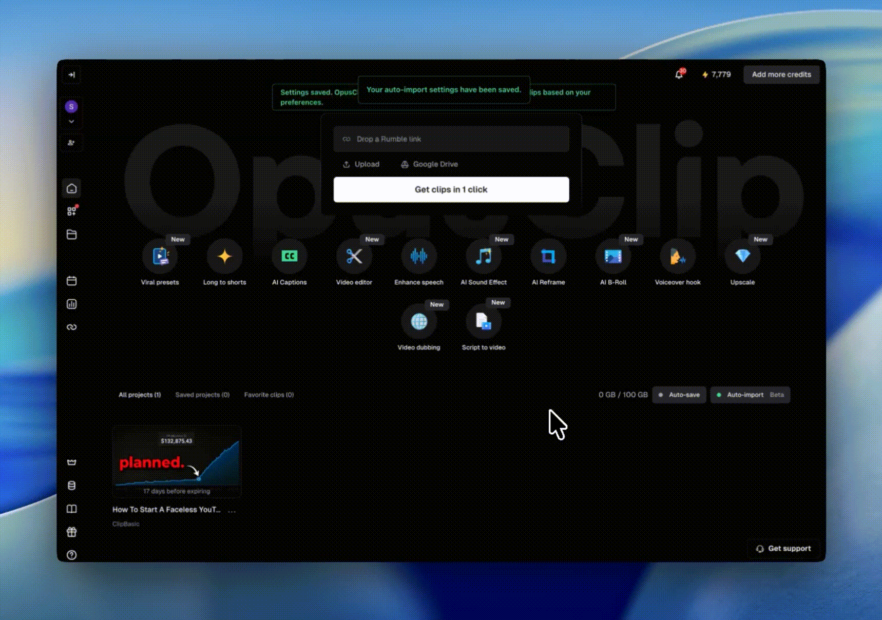Open the apps grid sidebar icon

[x=71, y=211]
